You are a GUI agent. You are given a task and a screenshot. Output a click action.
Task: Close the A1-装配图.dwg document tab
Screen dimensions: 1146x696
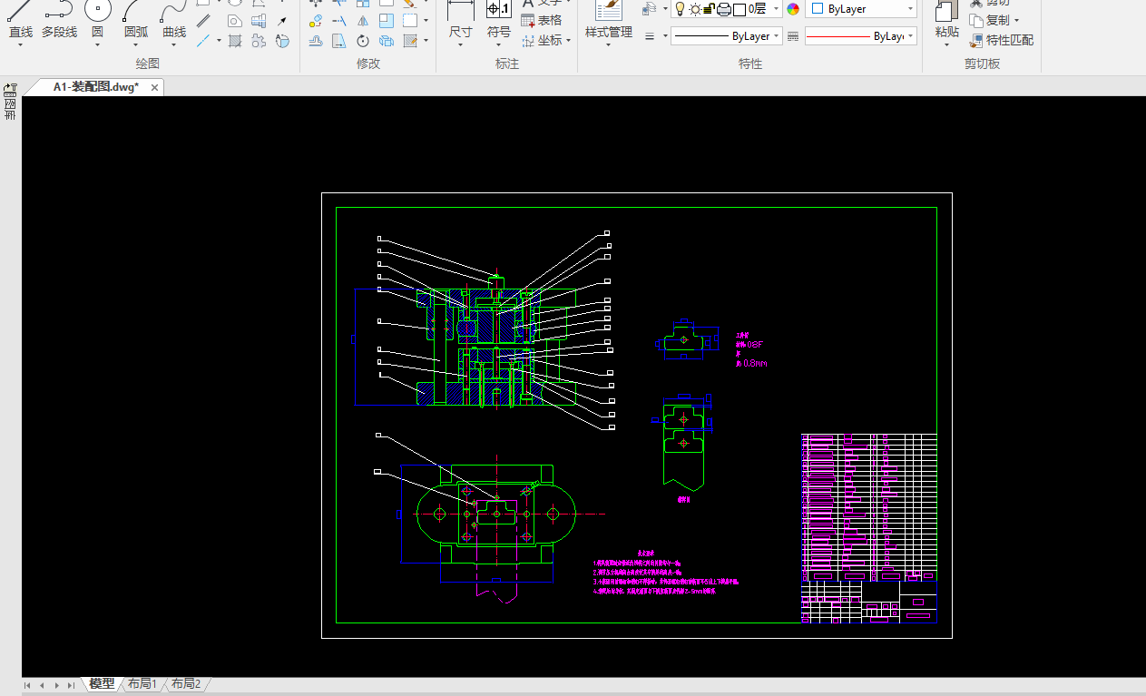pyautogui.click(x=155, y=87)
